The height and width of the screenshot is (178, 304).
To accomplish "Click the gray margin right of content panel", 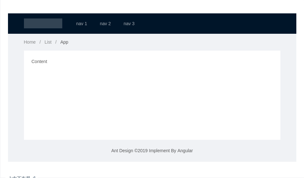I will (288, 96).
